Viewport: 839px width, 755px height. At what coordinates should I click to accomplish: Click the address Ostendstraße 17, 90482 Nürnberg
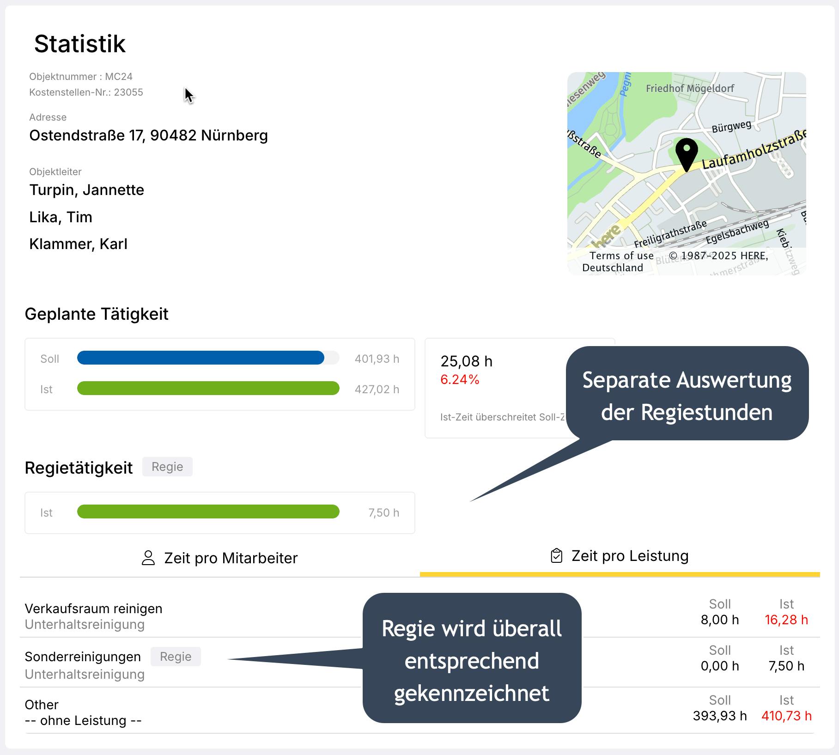[148, 135]
